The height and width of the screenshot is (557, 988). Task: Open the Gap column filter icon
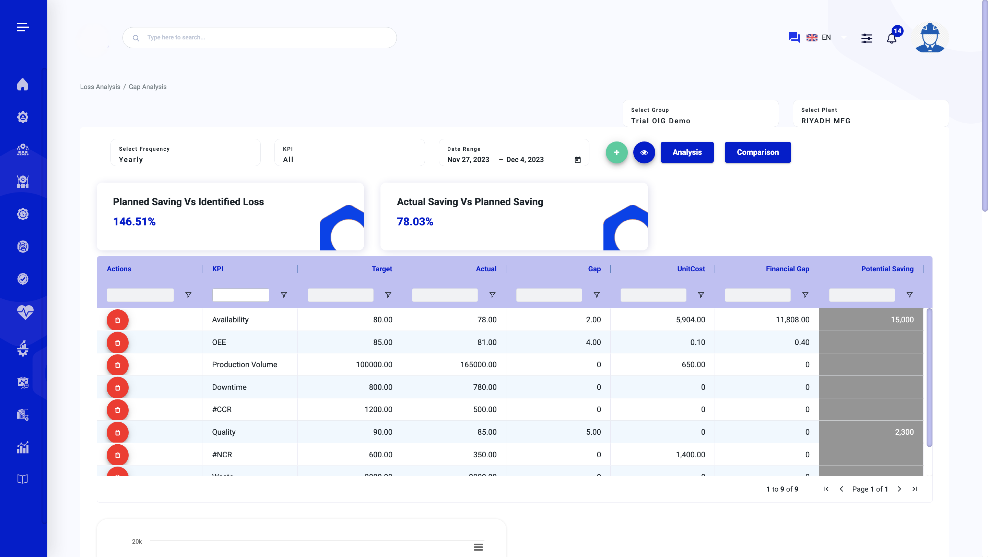pyautogui.click(x=597, y=295)
